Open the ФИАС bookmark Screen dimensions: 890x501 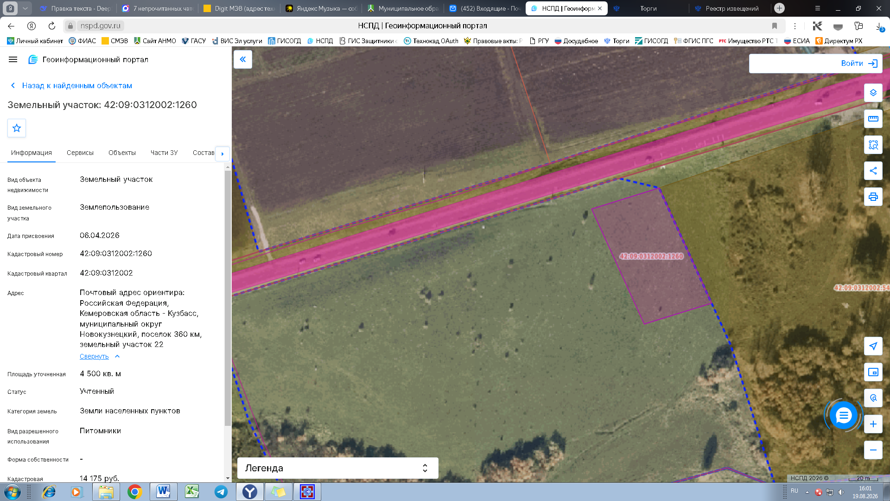coord(83,41)
